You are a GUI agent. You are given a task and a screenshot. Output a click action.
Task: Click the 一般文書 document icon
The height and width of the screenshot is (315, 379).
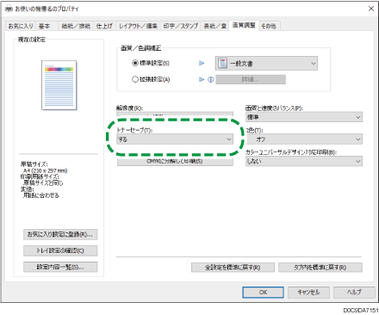[222, 63]
